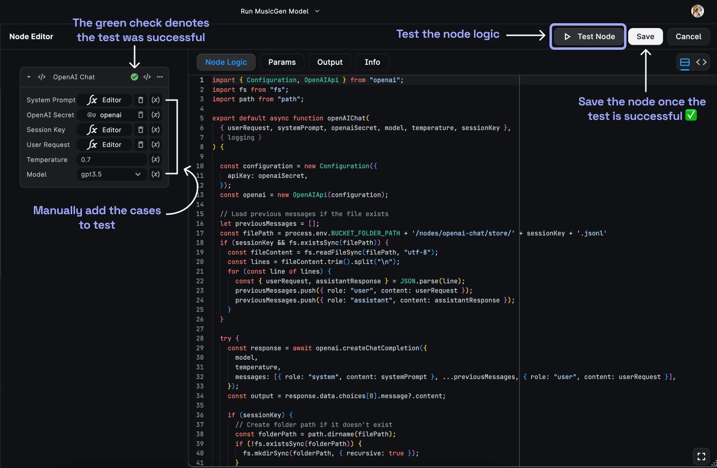
Task: Open the Output tab
Action: pos(330,62)
